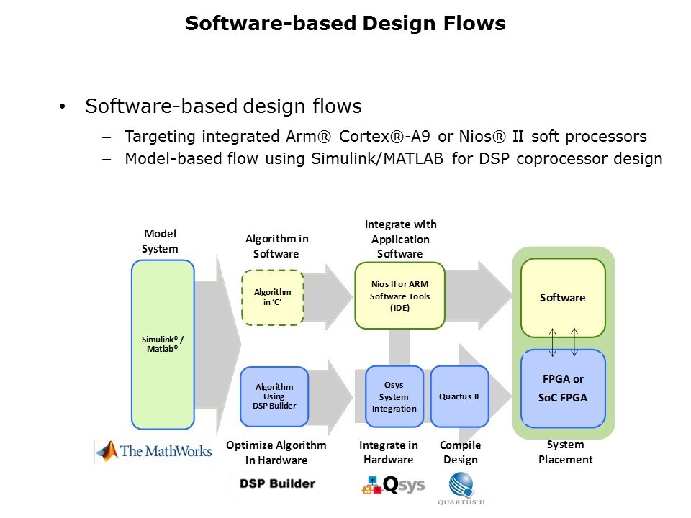Click the double arrows between Software and FPGA
The width and height of the screenshot is (691, 518).
pos(563,342)
